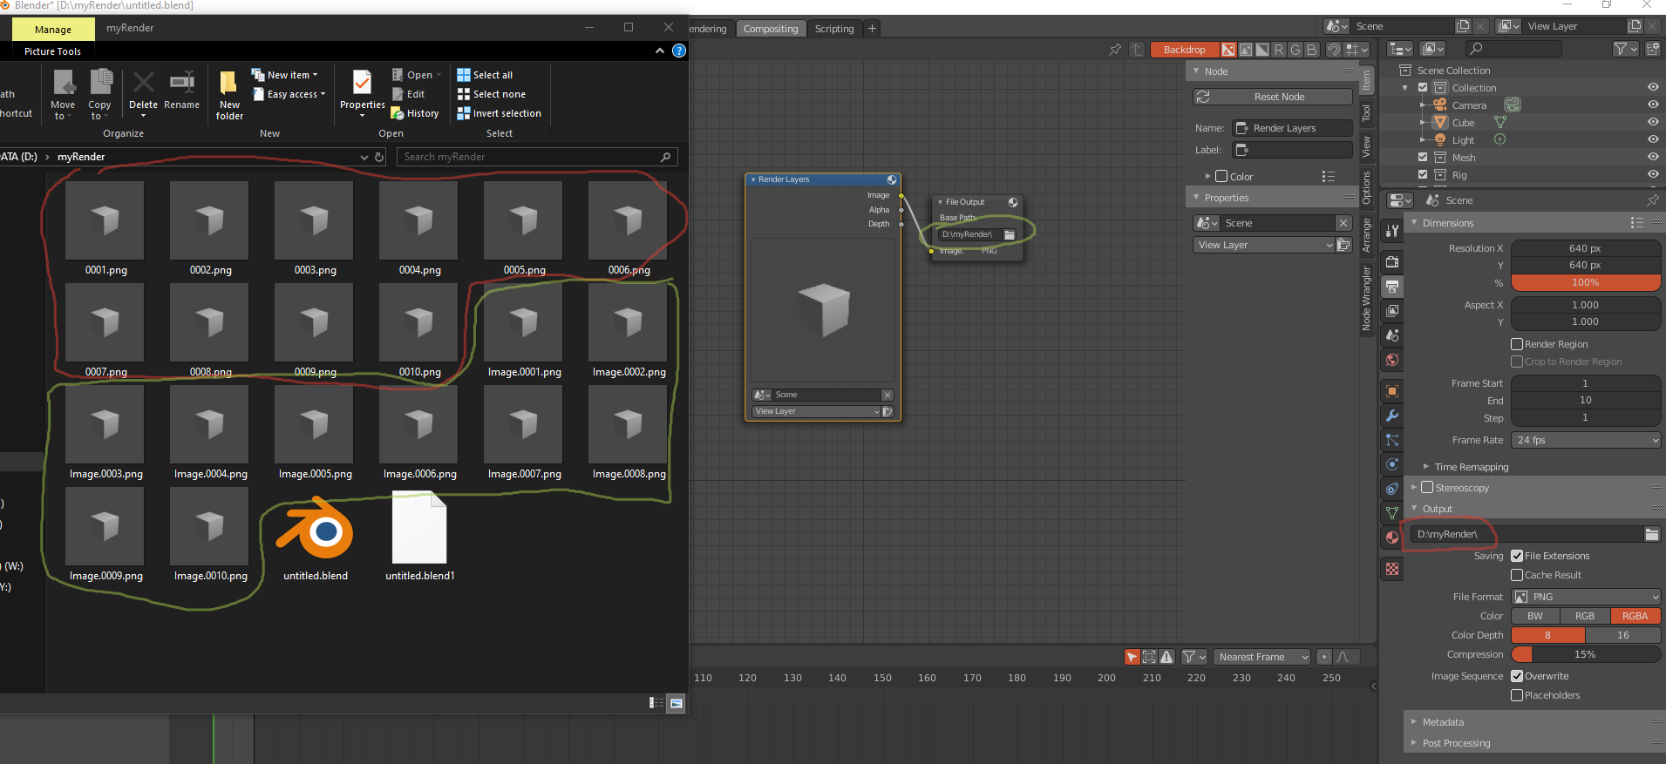Select the untitled.blend file thumbnail

315,536
